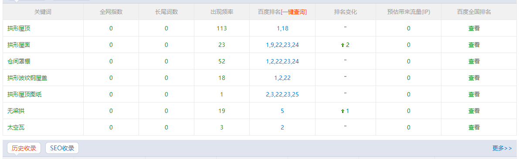Image resolution: width=519 pixels, height=159 pixels.
Task: Click the 排名变化 column header
Action: tap(345, 12)
